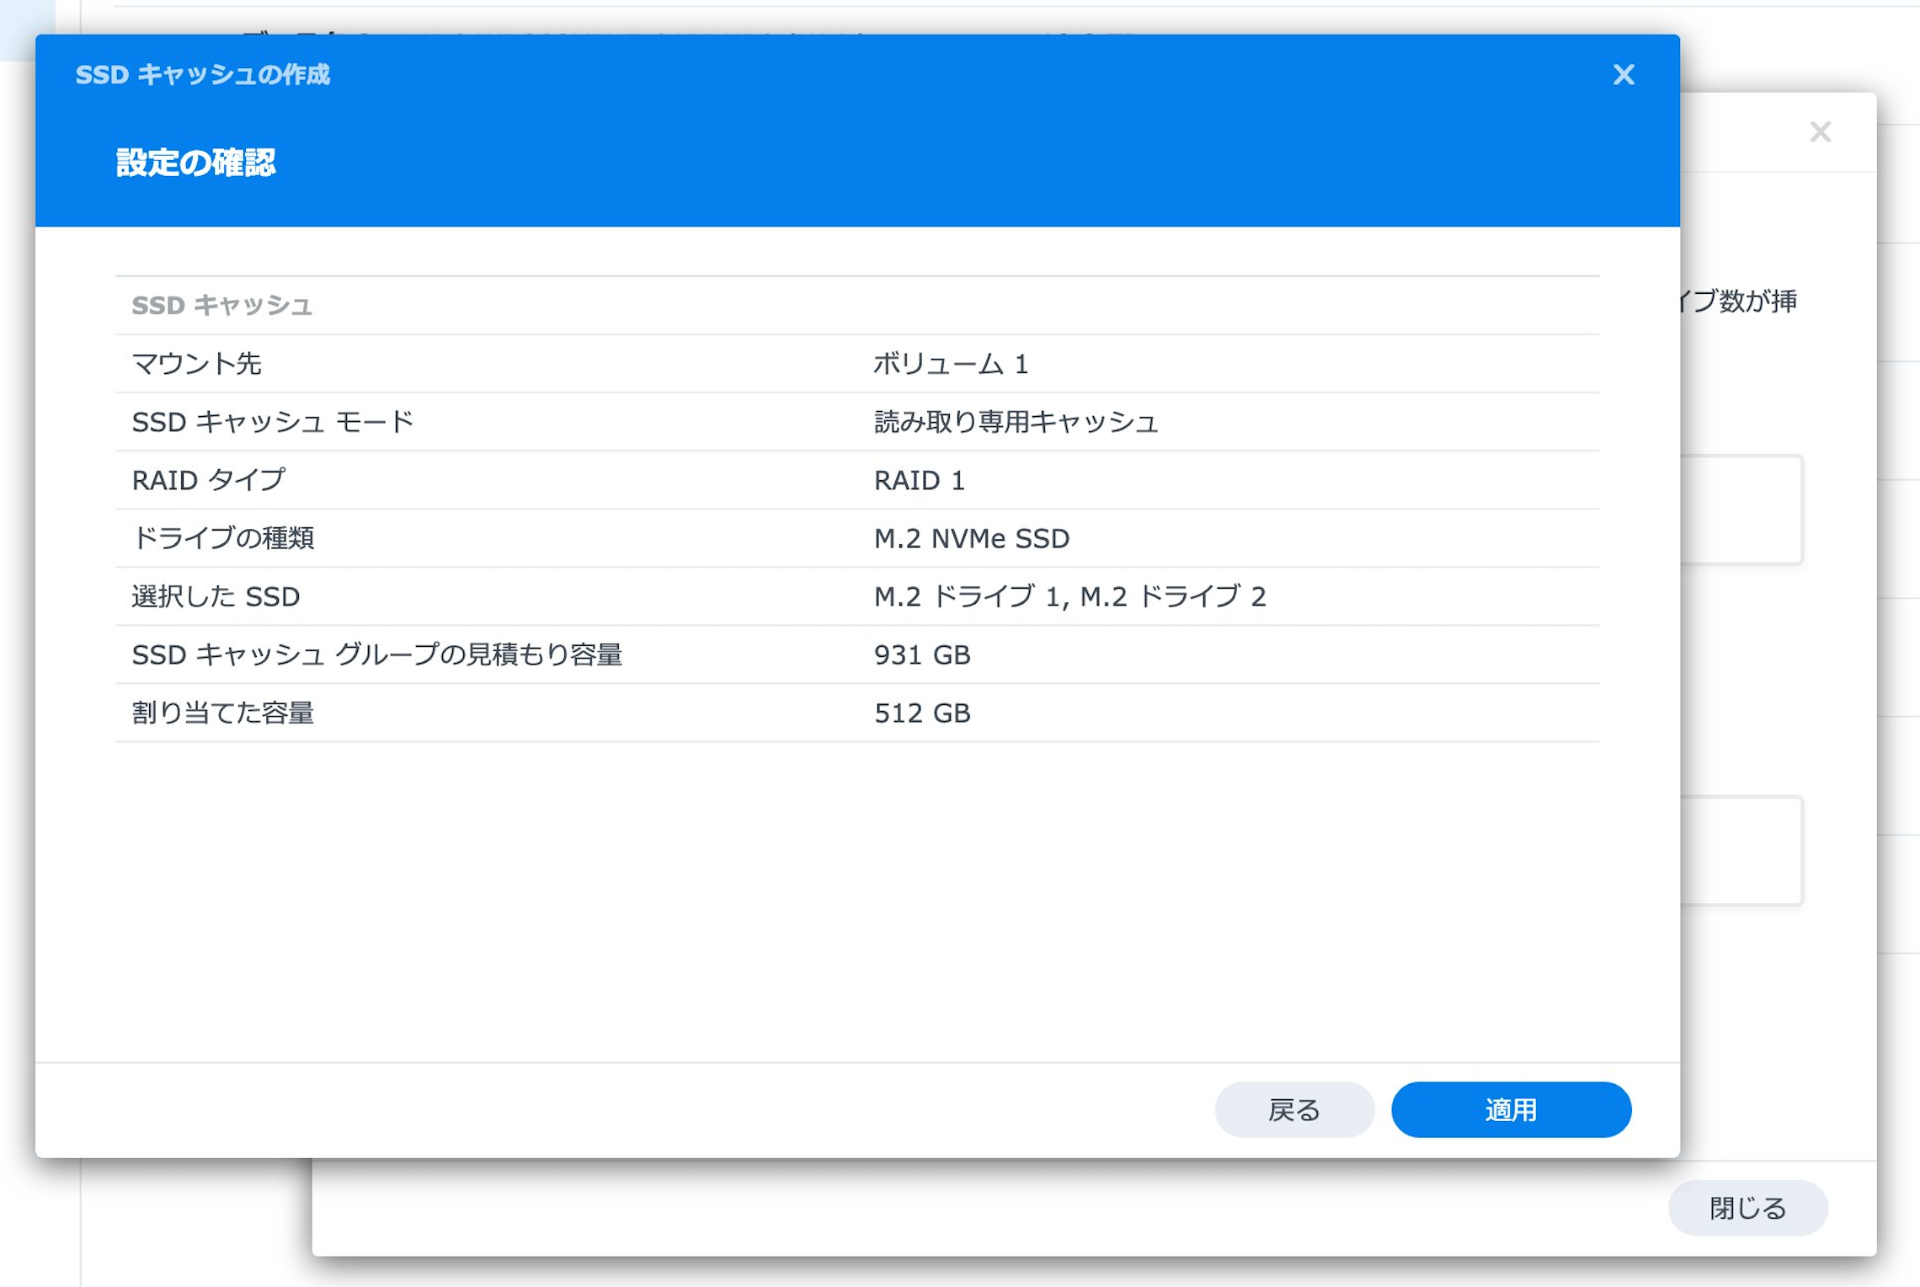The width and height of the screenshot is (1920, 1287).
Task: Click the ボリューム 1 value
Action: pos(950,363)
